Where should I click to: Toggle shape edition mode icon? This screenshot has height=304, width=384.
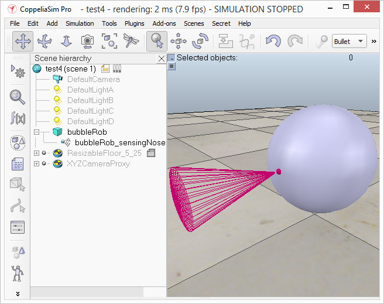point(18,184)
